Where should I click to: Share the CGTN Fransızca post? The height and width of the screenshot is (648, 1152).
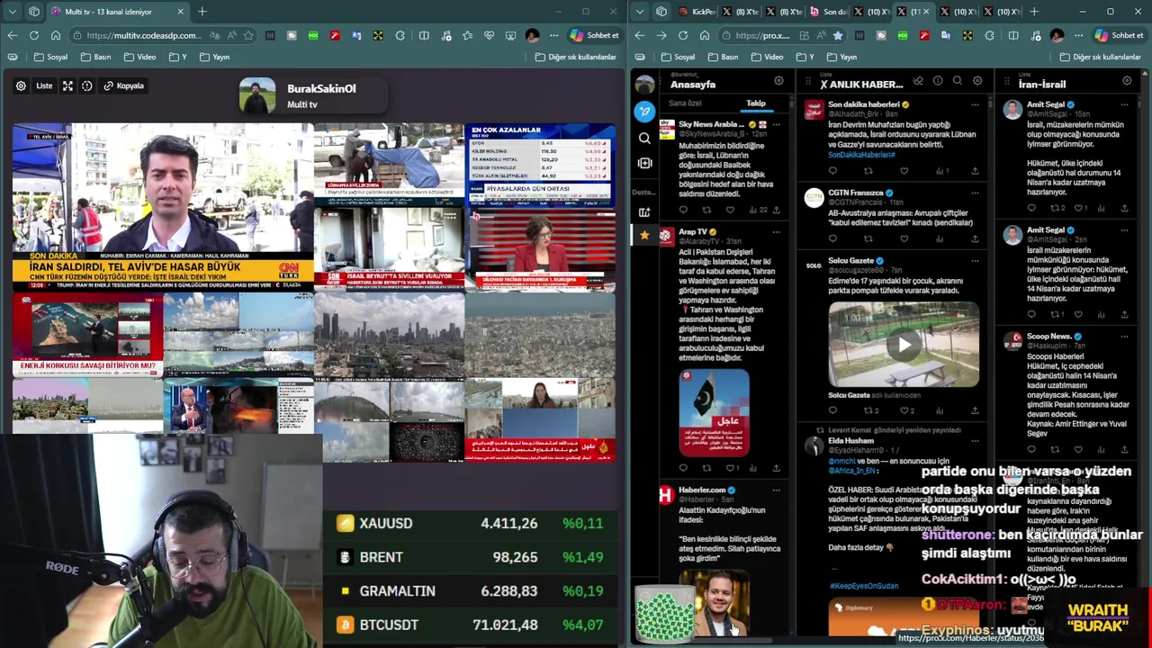tap(975, 238)
